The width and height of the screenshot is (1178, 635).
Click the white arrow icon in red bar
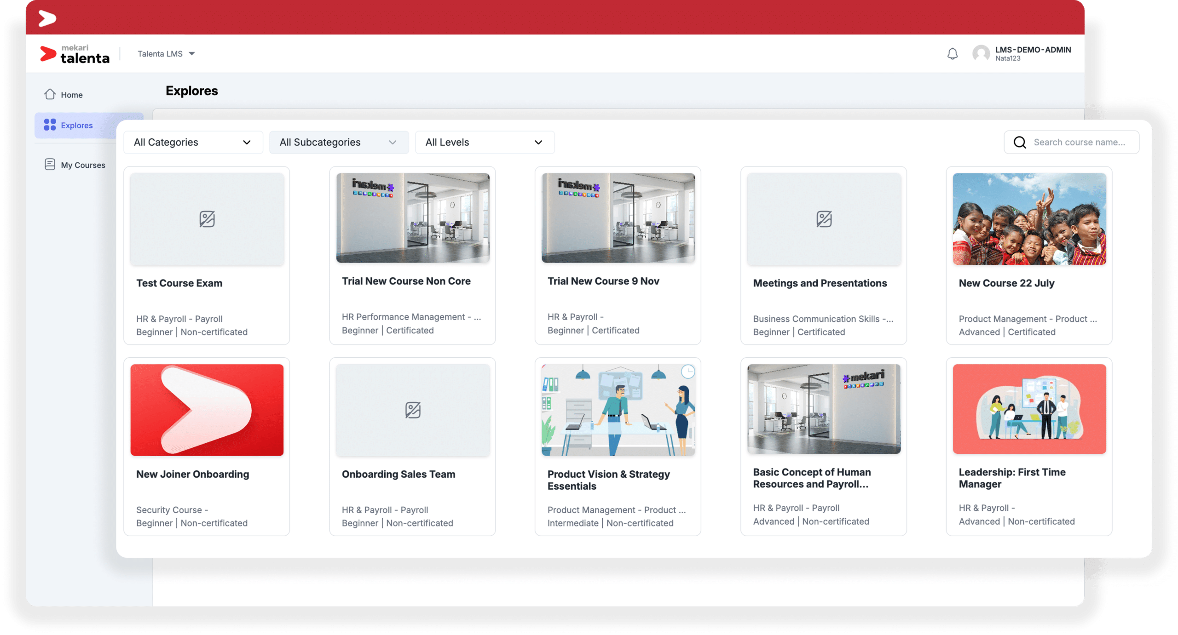tap(47, 18)
